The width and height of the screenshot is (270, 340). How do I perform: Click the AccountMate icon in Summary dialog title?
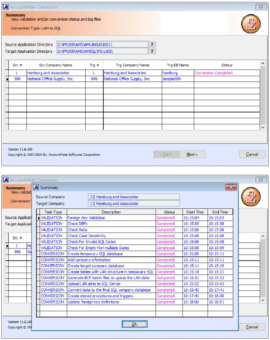(36, 187)
